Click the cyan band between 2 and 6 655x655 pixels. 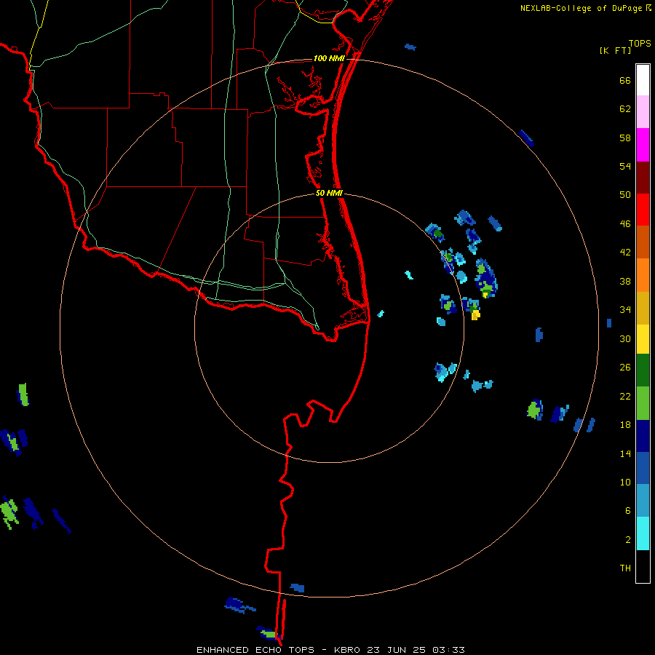643,533
